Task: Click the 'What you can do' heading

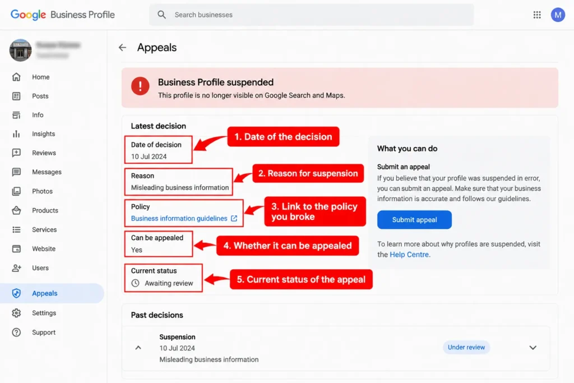Action: (x=407, y=149)
